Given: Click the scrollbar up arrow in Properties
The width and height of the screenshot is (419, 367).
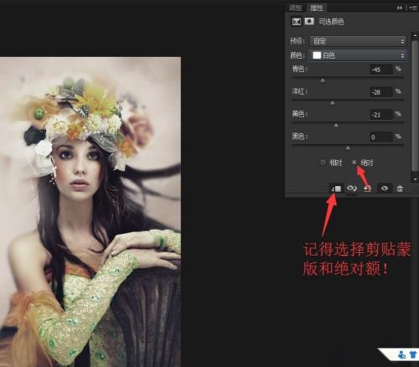Looking at the screenshot, I should (415, 36).
